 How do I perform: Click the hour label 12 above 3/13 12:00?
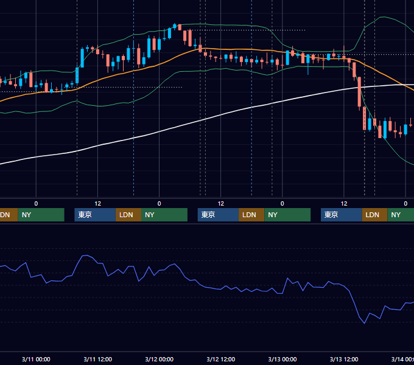pyautogui.click(x=344, y=204)
